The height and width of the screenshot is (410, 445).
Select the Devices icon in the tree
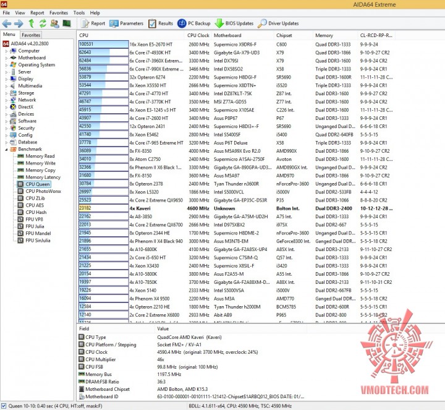point(13,114)
